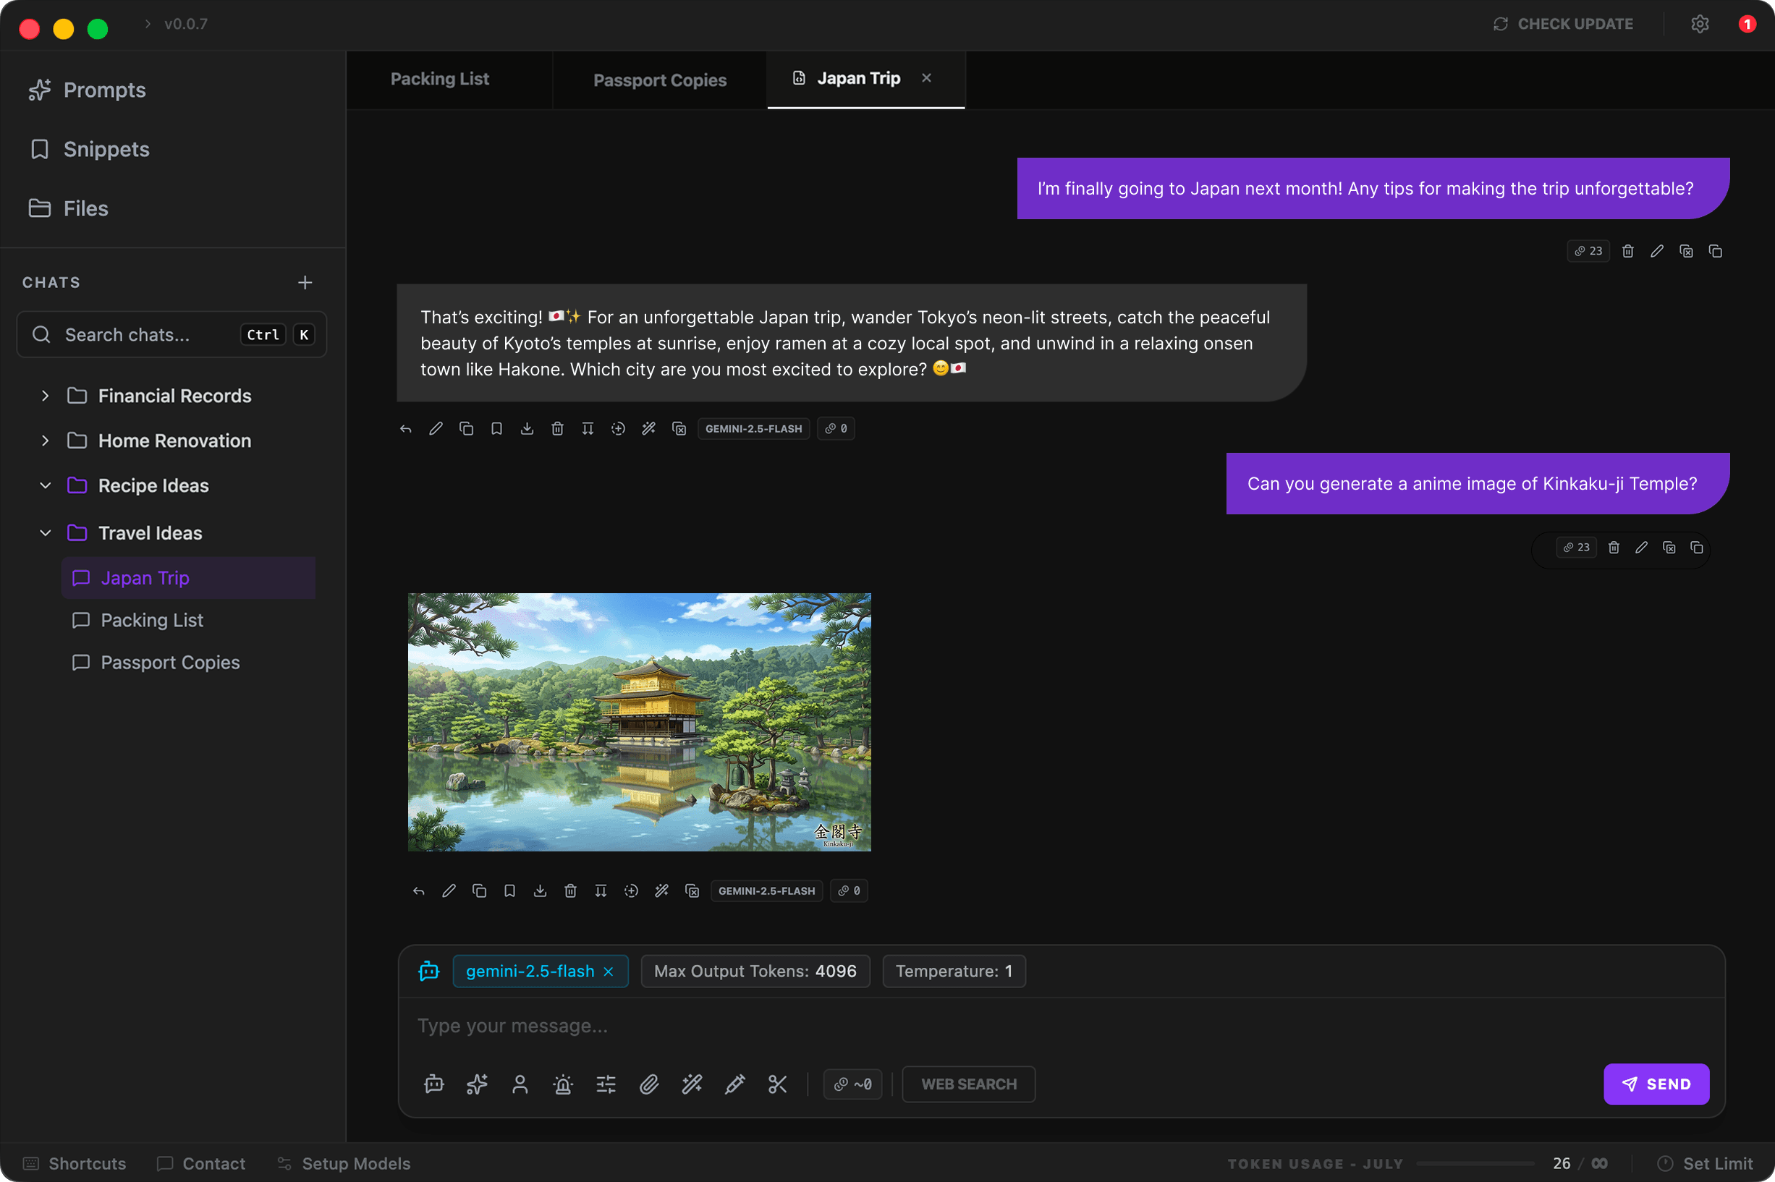Viewport: 1775px width, 1182px height.
Task: Collapse the Travel Ideas folder
Action: [x=46, y=533]
